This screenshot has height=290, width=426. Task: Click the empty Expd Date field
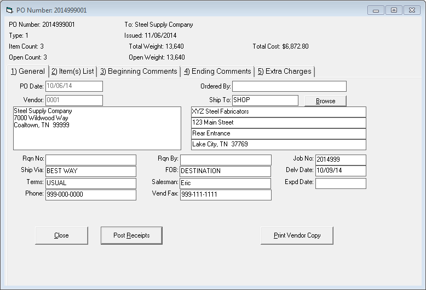pos(340,183)
